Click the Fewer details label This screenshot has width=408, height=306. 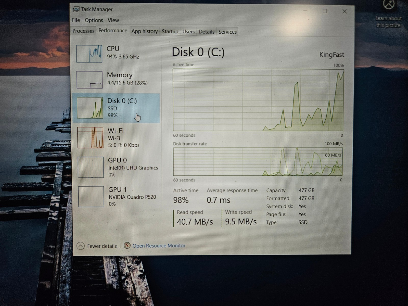(x=102, y=246)
